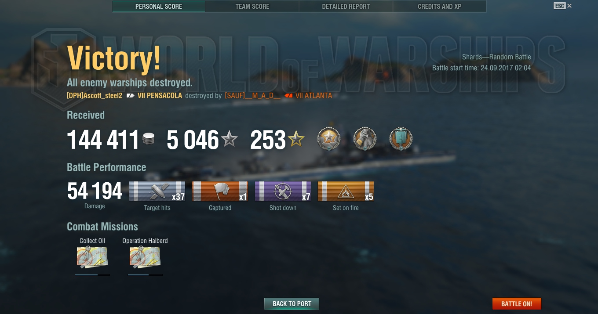This screenshot has width=598, height=314.
Task: Click the Captured ribbon icon
Action: pyautogui.click(x=220, y=191)
